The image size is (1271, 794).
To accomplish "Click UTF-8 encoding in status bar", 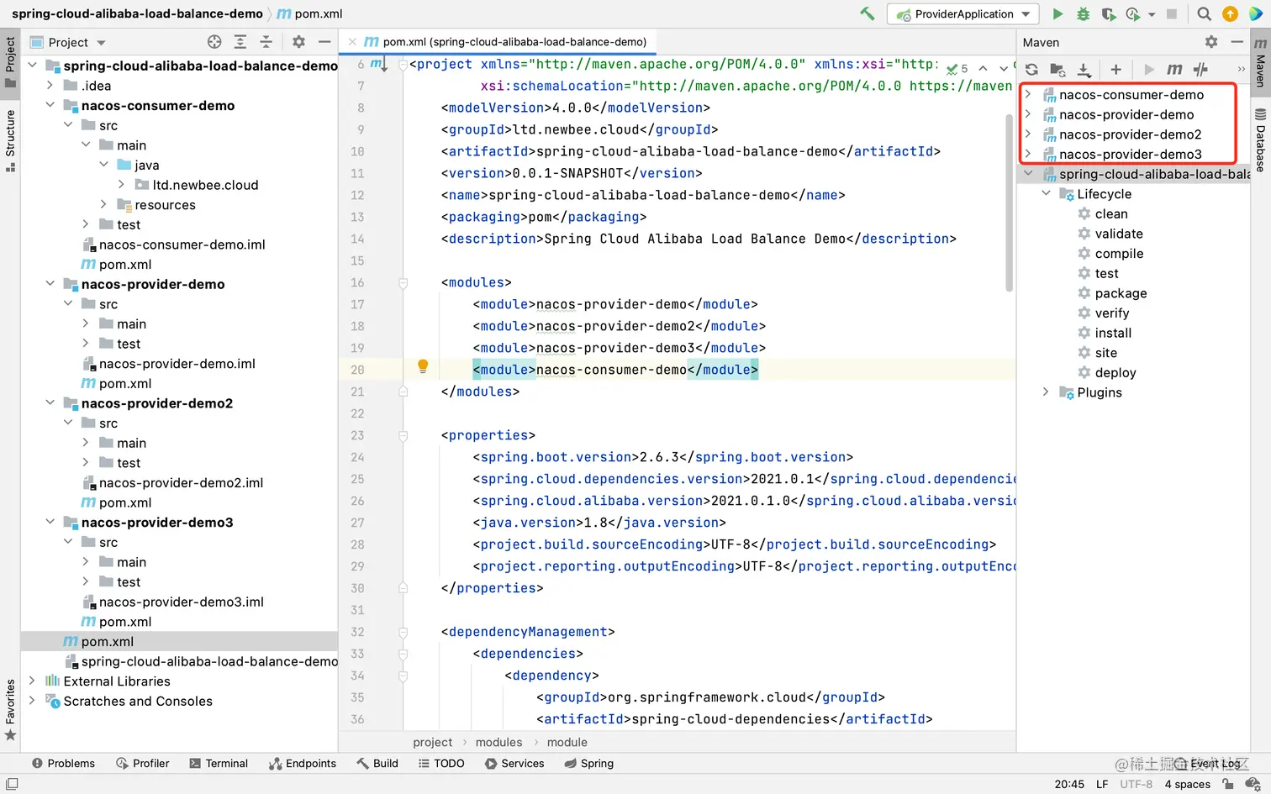I will (1136, 784).
